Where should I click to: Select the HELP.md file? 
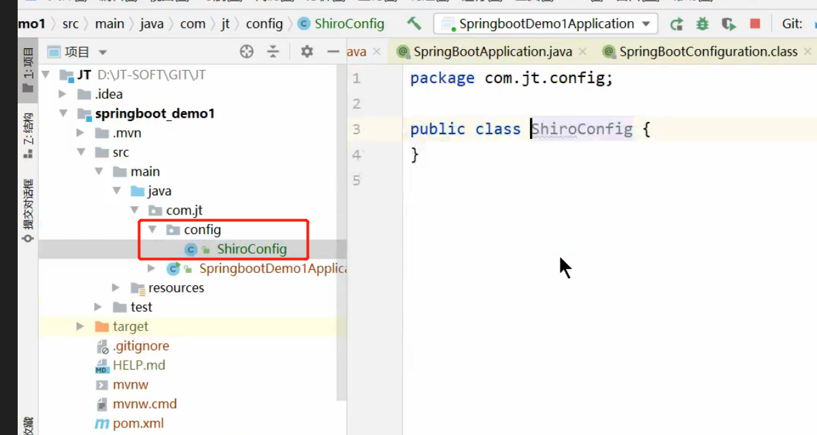tap(139, 365)
